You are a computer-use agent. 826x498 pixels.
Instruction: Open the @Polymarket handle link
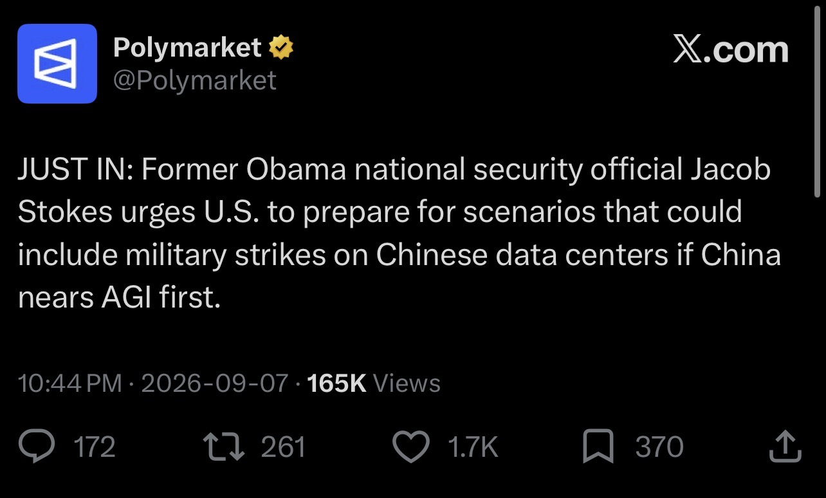tap(195, 80)
